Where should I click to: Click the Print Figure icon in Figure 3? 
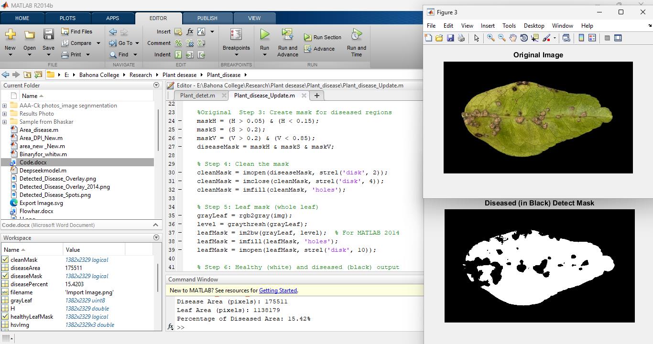(461, 38)
